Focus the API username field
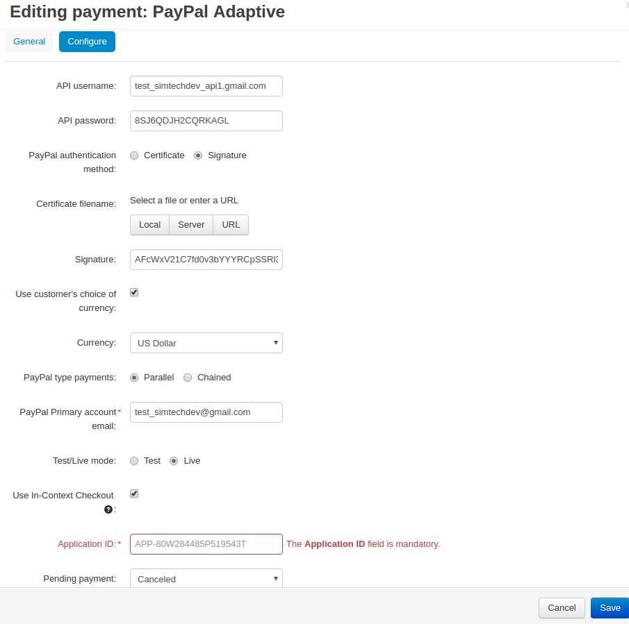This screenshot has width=629, height=624. pos(206,86)
